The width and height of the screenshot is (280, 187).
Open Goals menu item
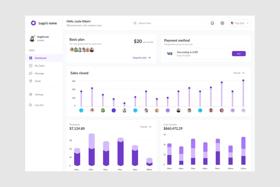point(44,81)
